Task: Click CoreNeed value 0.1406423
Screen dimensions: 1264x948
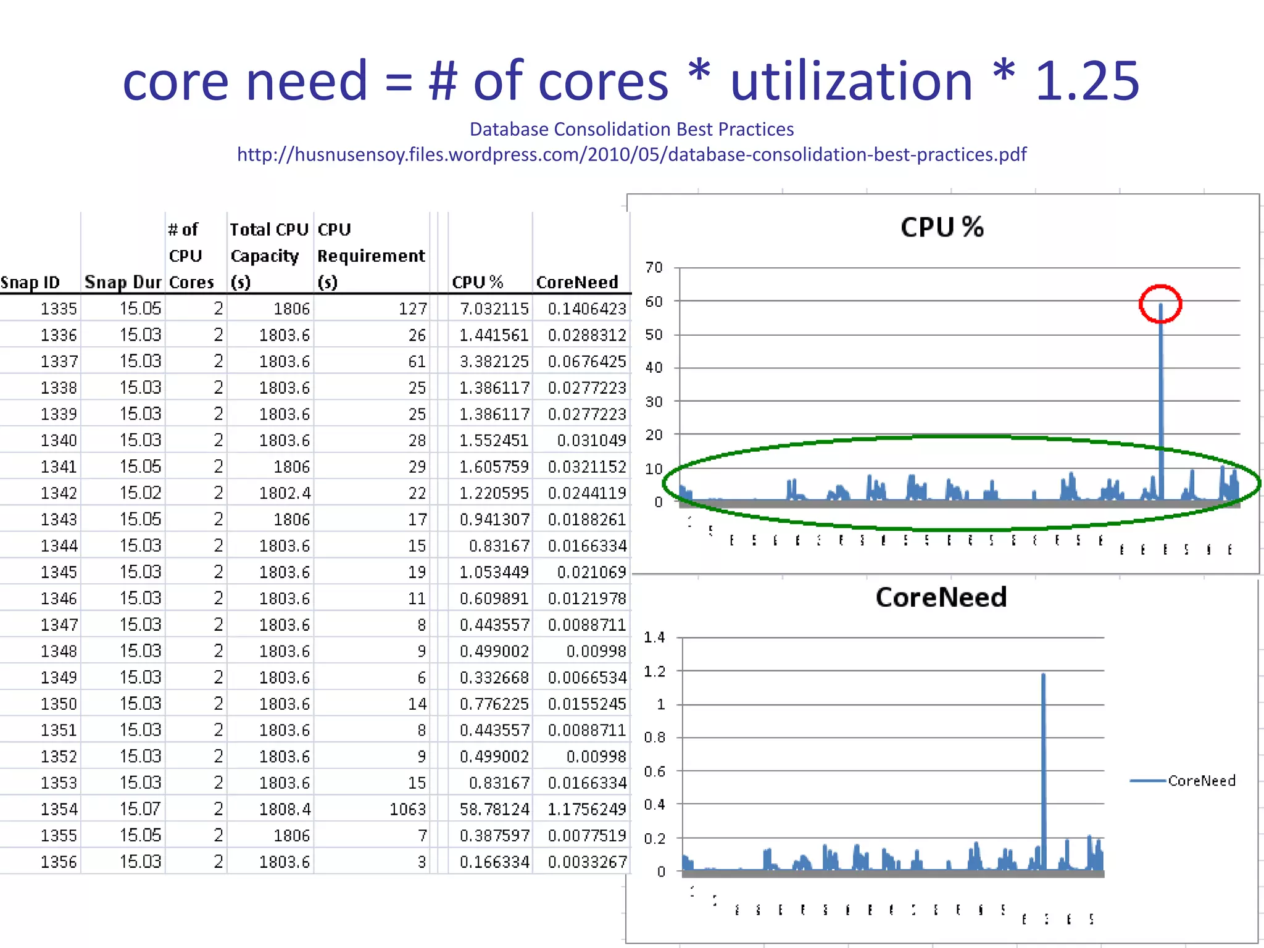Action: pyautogui.click(x=587, y=309)
